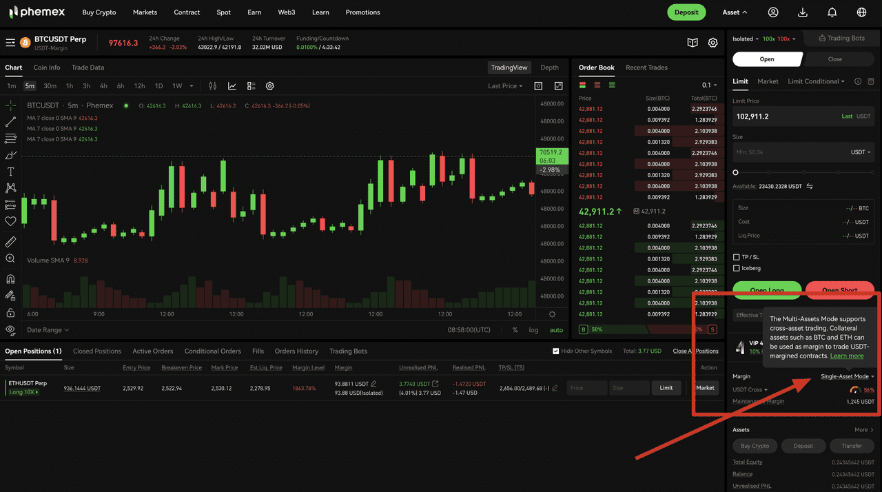Expand the Isolated margin mode dropdown
The image size is (882, 492).
[x=745, y=39]
